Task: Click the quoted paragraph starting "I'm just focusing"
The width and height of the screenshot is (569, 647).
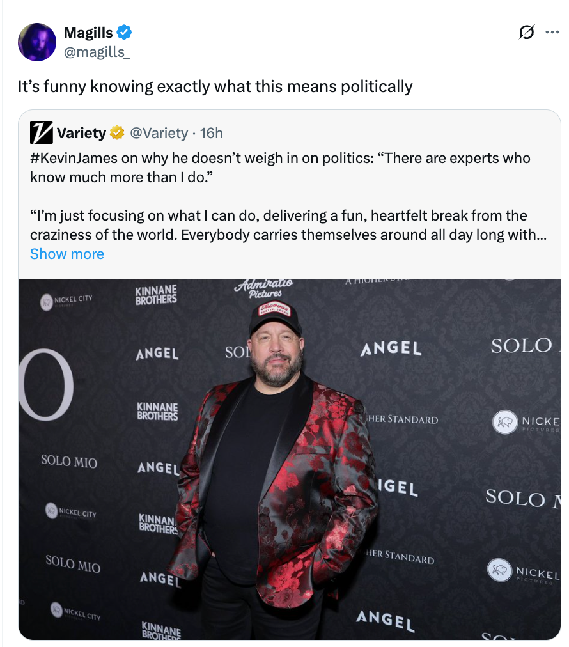Action: [279, 225]
